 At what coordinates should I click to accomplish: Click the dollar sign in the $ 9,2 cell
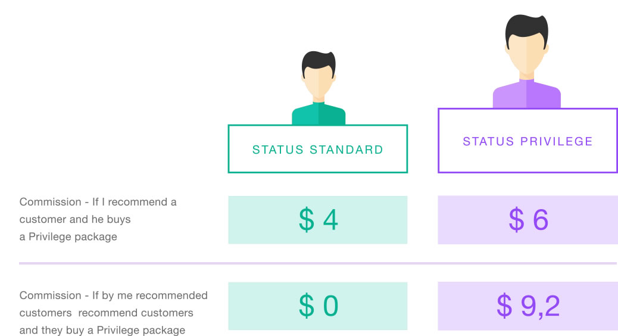click(504, 306)
